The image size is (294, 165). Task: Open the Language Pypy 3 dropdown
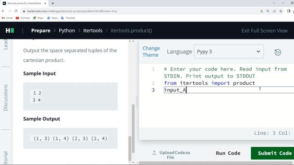pos(229,51)
